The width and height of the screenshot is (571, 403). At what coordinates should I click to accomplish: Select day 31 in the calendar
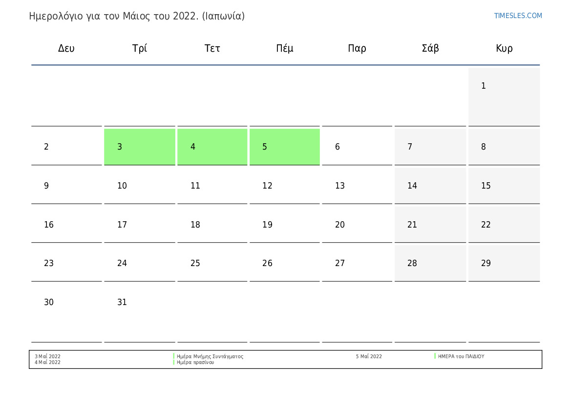click(x=140, y=312)
